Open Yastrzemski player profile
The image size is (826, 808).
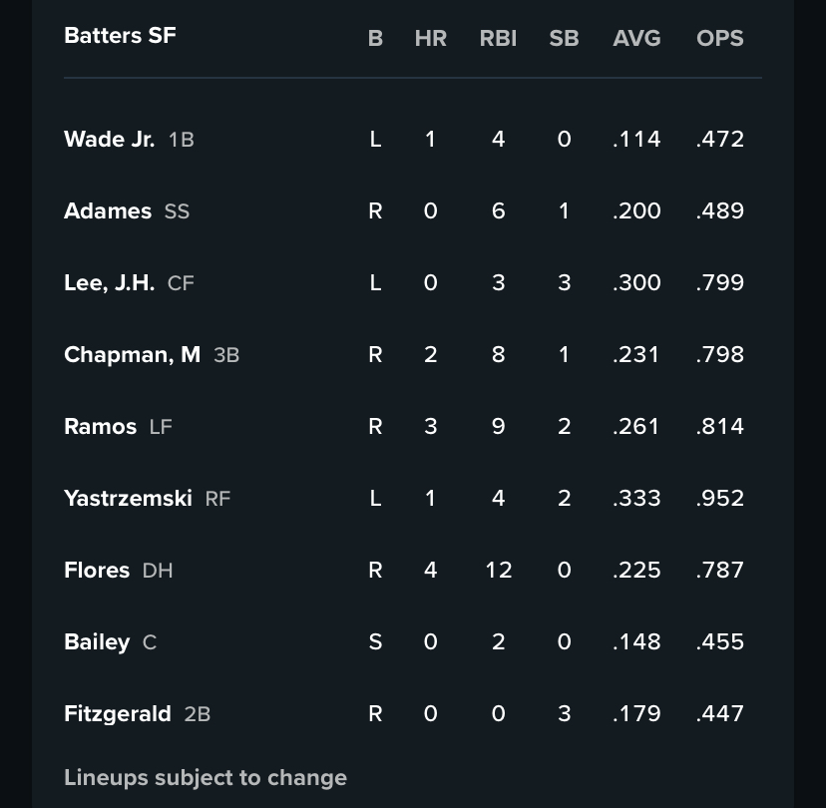(x=128, y=498)
